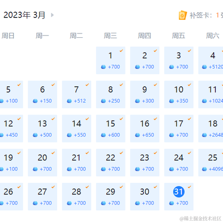Click the 周三 weekday header
Screen dimensions: 223x223
[x=111, y=36]
